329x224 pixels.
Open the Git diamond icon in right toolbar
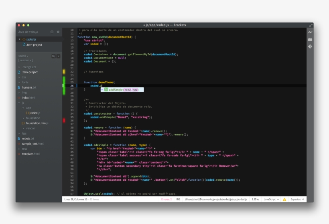point(310,46)
